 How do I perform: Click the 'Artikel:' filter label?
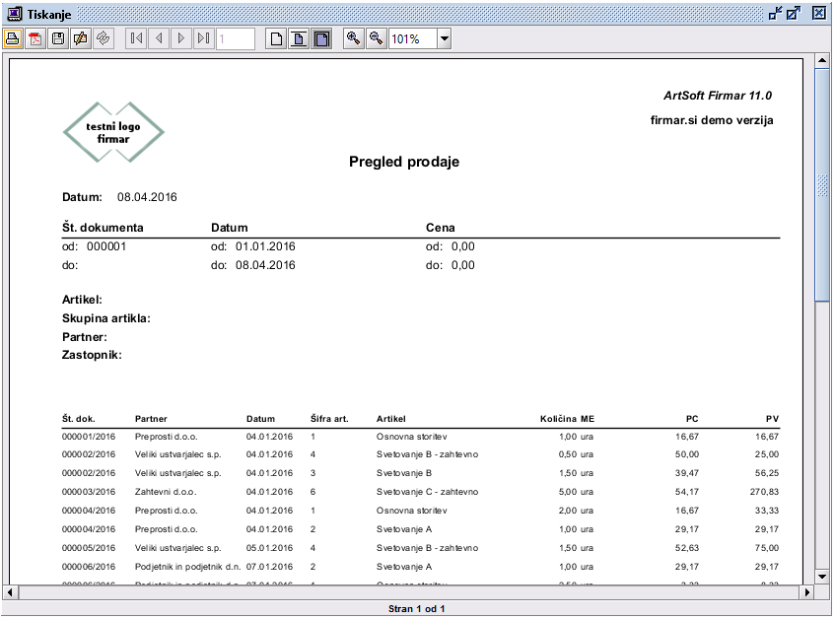[x=82, y=300]
